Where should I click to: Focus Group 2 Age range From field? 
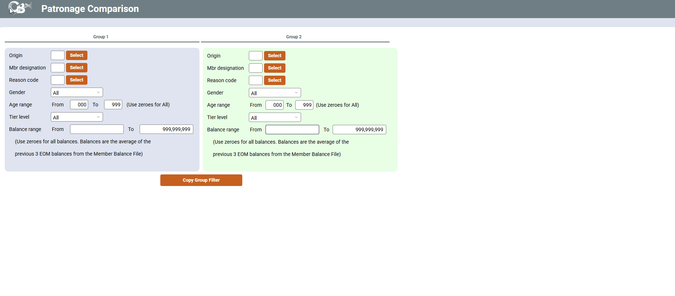coord(275,105)
